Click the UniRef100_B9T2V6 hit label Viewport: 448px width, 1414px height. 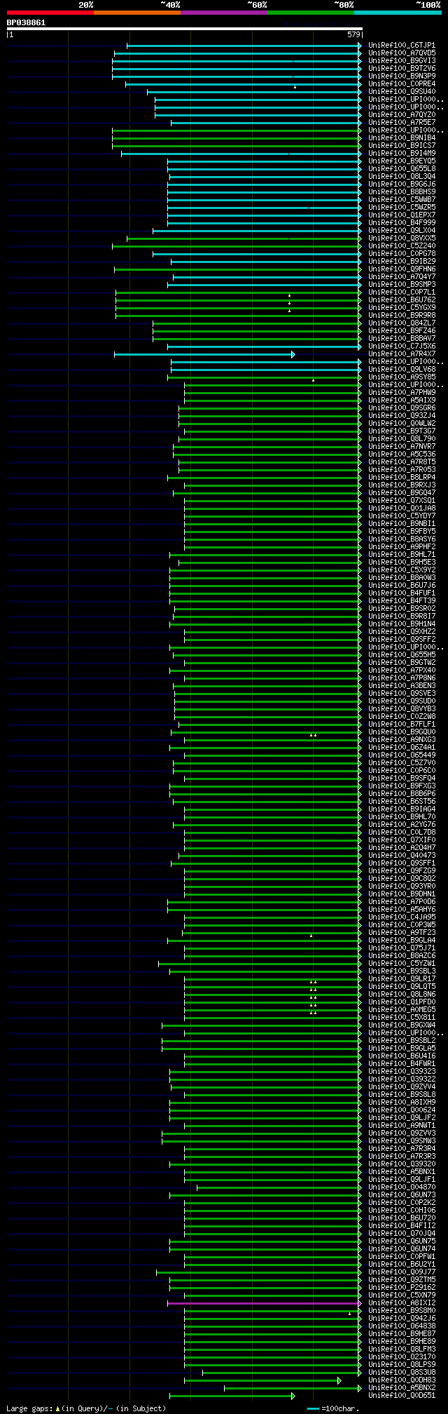[x=402, y=68]
